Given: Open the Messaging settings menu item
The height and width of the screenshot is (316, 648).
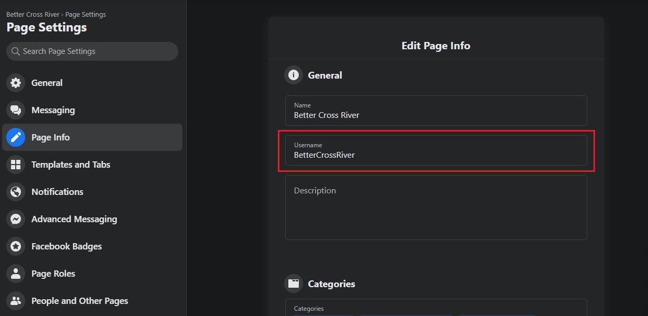Looking at the screenshot, I should coord(53,110).
